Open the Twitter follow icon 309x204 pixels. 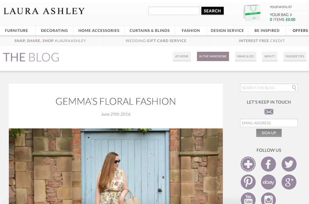[x=289, y=164]
